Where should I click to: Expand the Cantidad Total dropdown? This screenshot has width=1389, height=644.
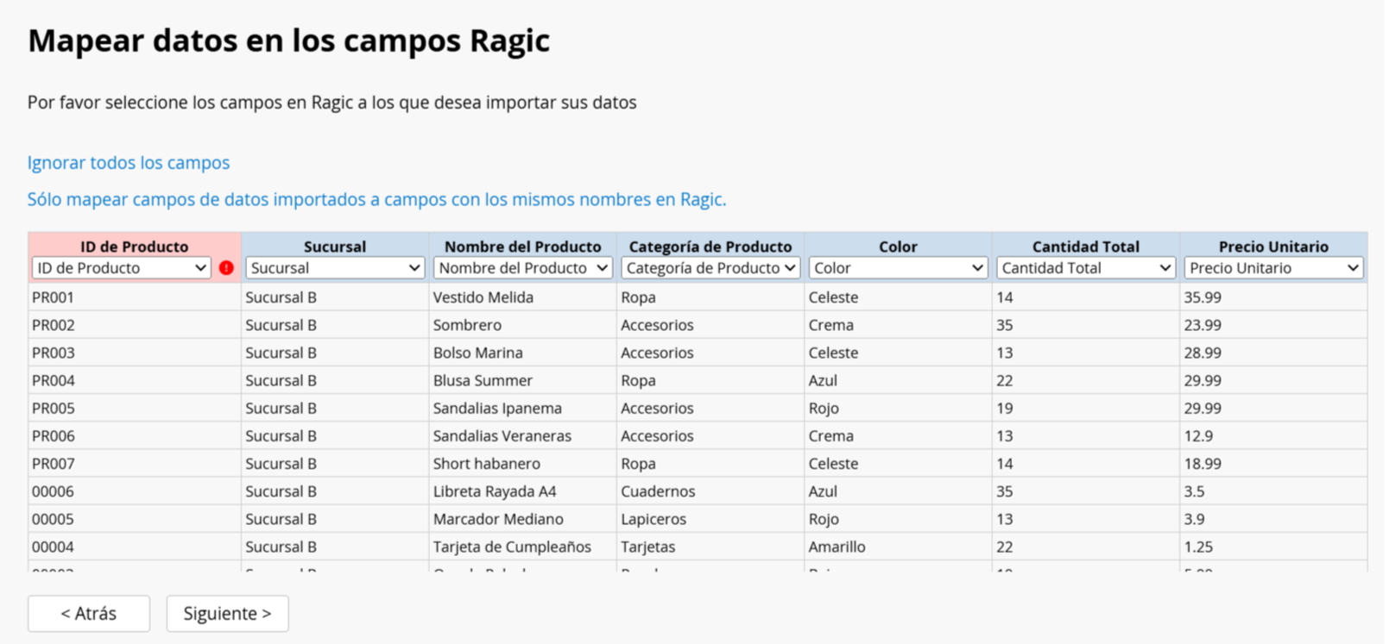pos(1086,268)
